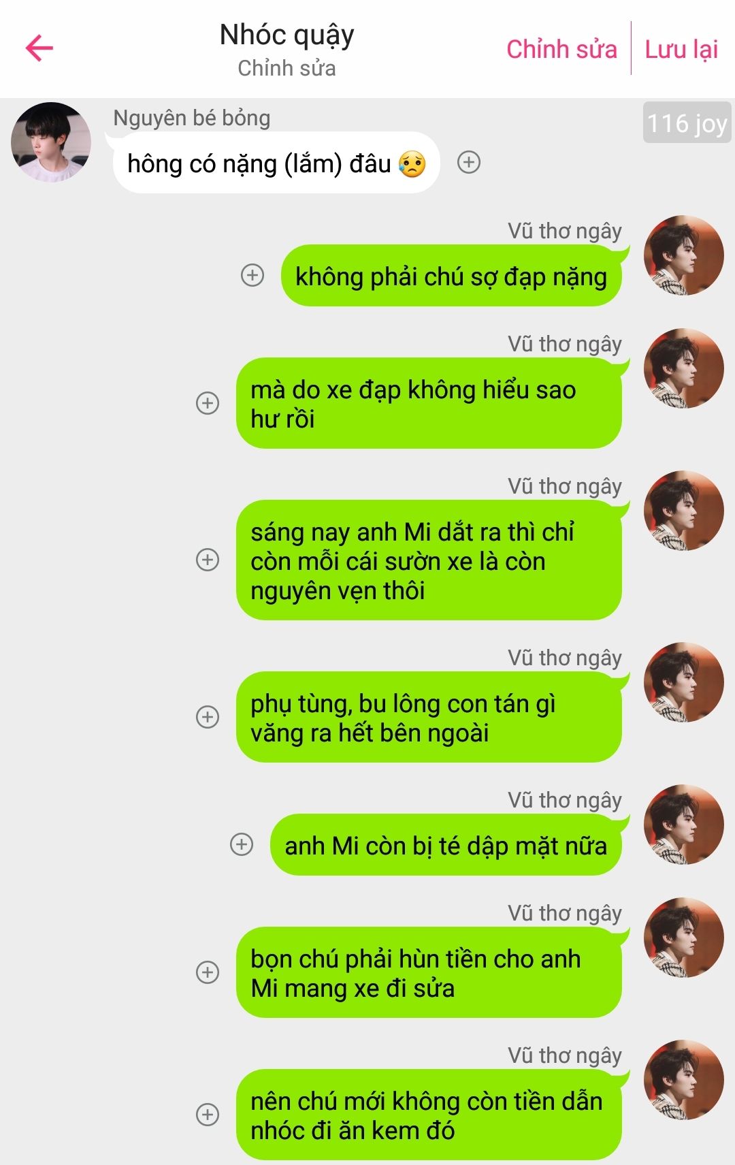The width and height of the screenshot is (735, 1165).
Task: Tap 'Lưu lại' to save the chat
Action: point(681,49)
